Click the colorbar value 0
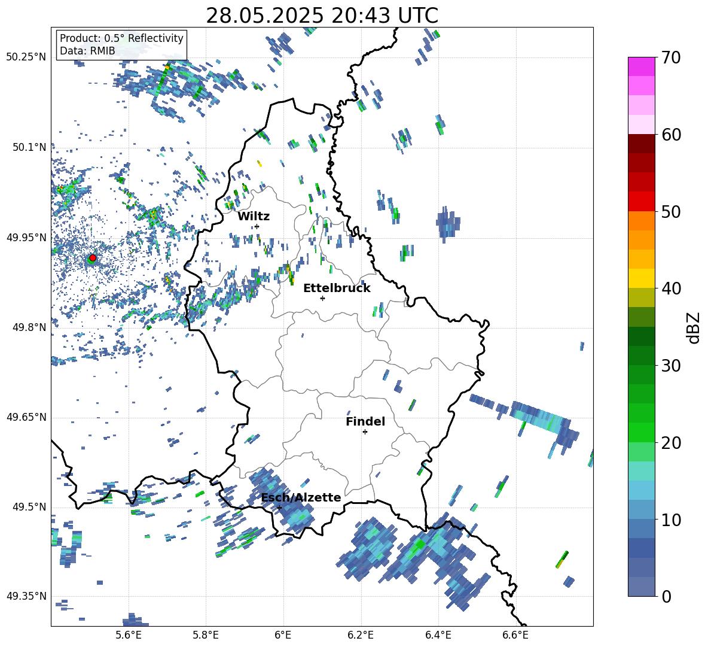Screen dimensions: 708x647 point(666,596)
